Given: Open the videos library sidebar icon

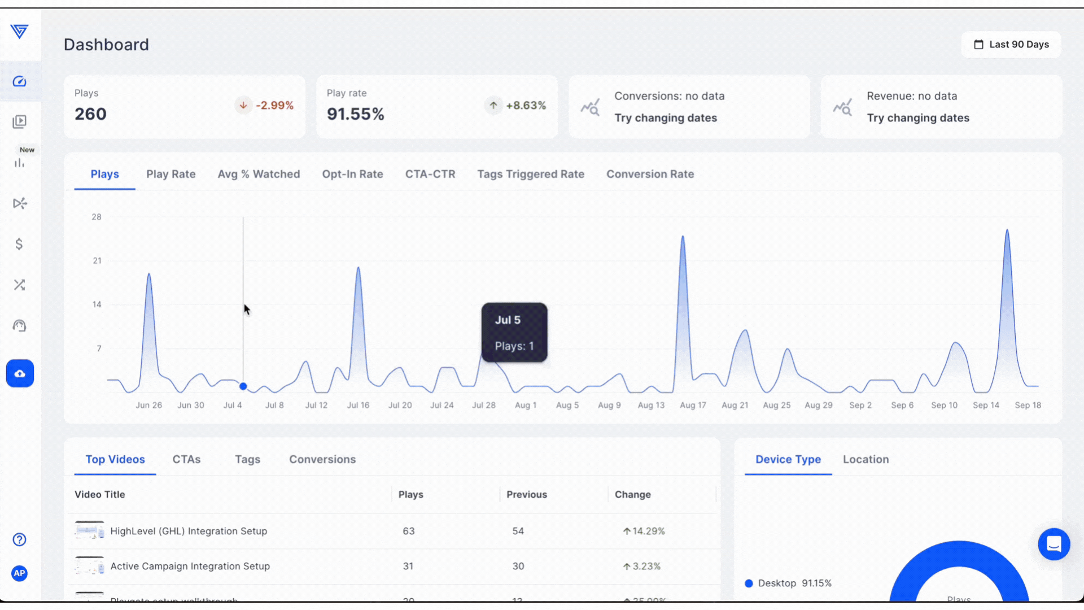Looking at the screenshot, I should [x=20, y=122].
